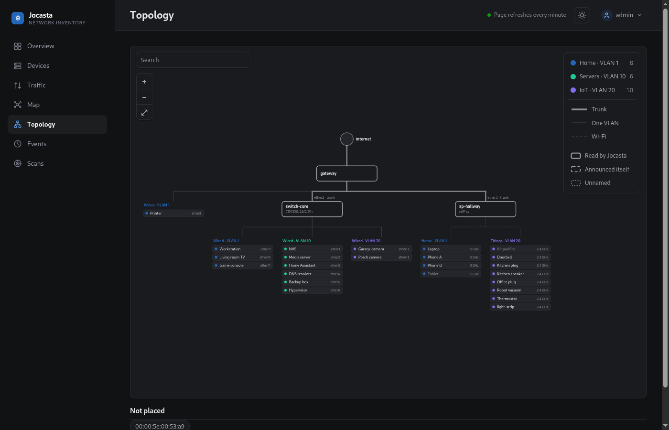Zoom out of the topology graph
Image resolution: width=669 pixels, height=430 pixels.
(x=144, y=97)
